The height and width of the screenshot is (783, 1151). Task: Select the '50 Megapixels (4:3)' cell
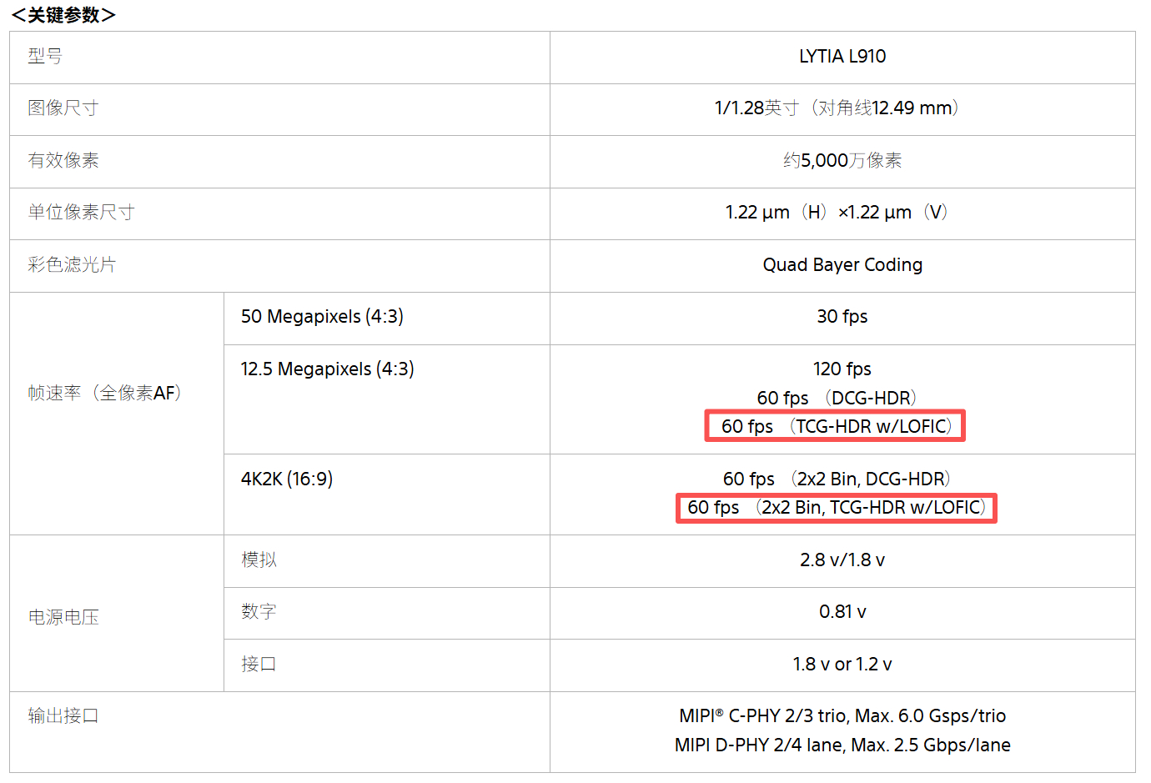(x=322, y=316)
